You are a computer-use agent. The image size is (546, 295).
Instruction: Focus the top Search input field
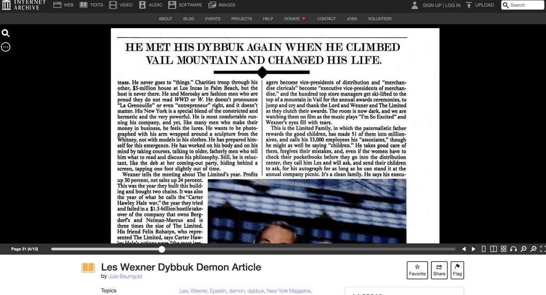(x=522, y=5)
